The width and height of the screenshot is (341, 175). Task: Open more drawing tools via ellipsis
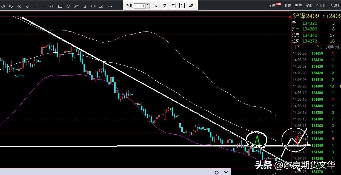coord(110,6)
